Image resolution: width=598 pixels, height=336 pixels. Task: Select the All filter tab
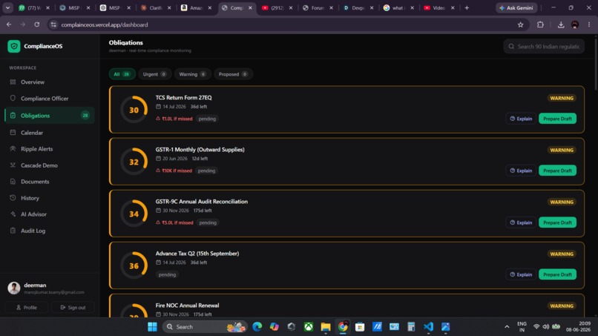[x=122, y=74]
